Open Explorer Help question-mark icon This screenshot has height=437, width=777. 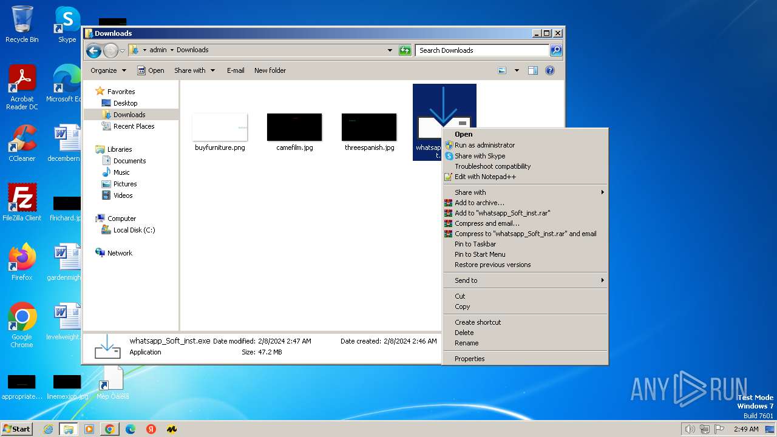point(550,70)
